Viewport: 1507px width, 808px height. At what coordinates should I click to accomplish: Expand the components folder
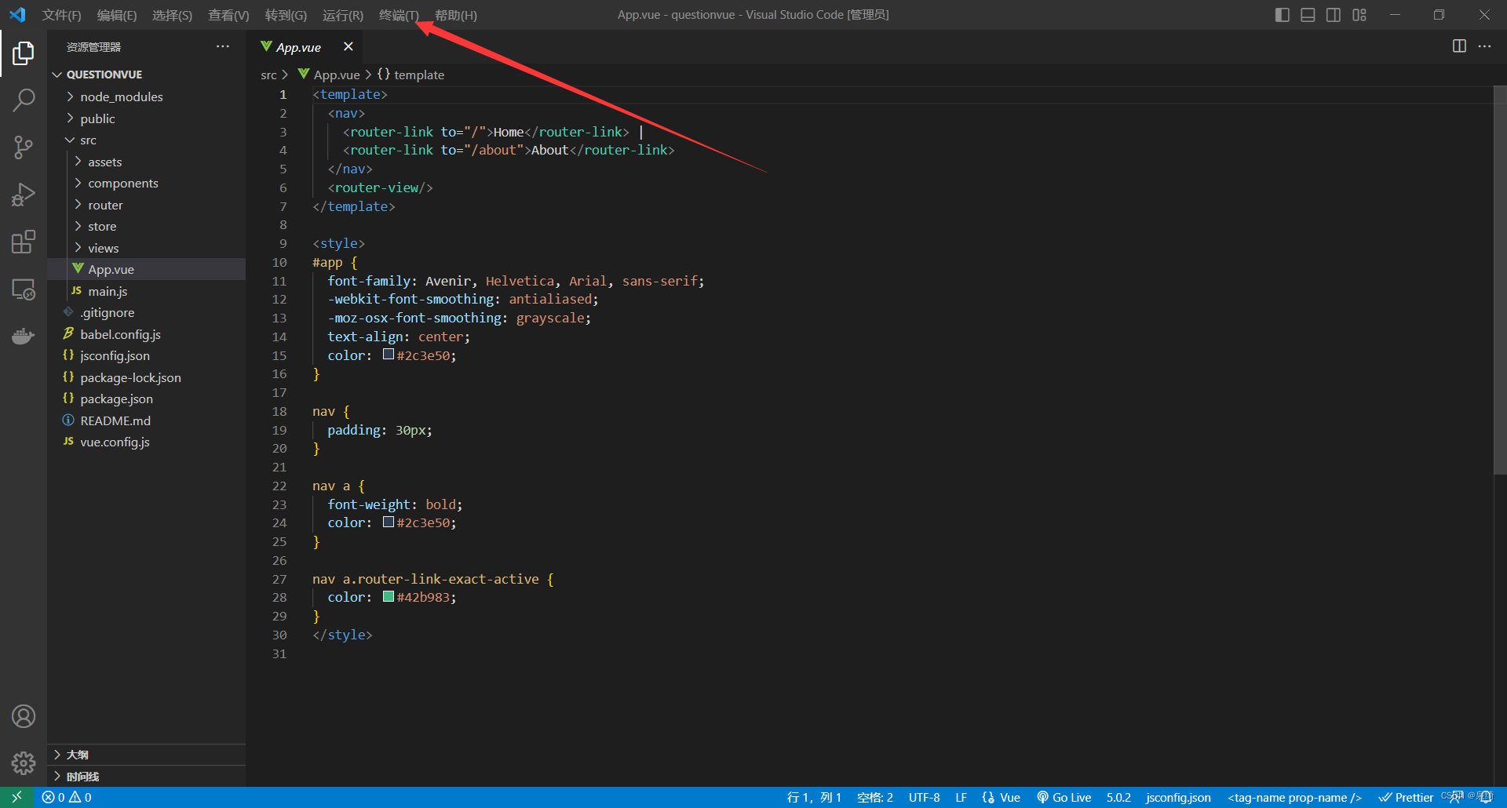(146, 183)
